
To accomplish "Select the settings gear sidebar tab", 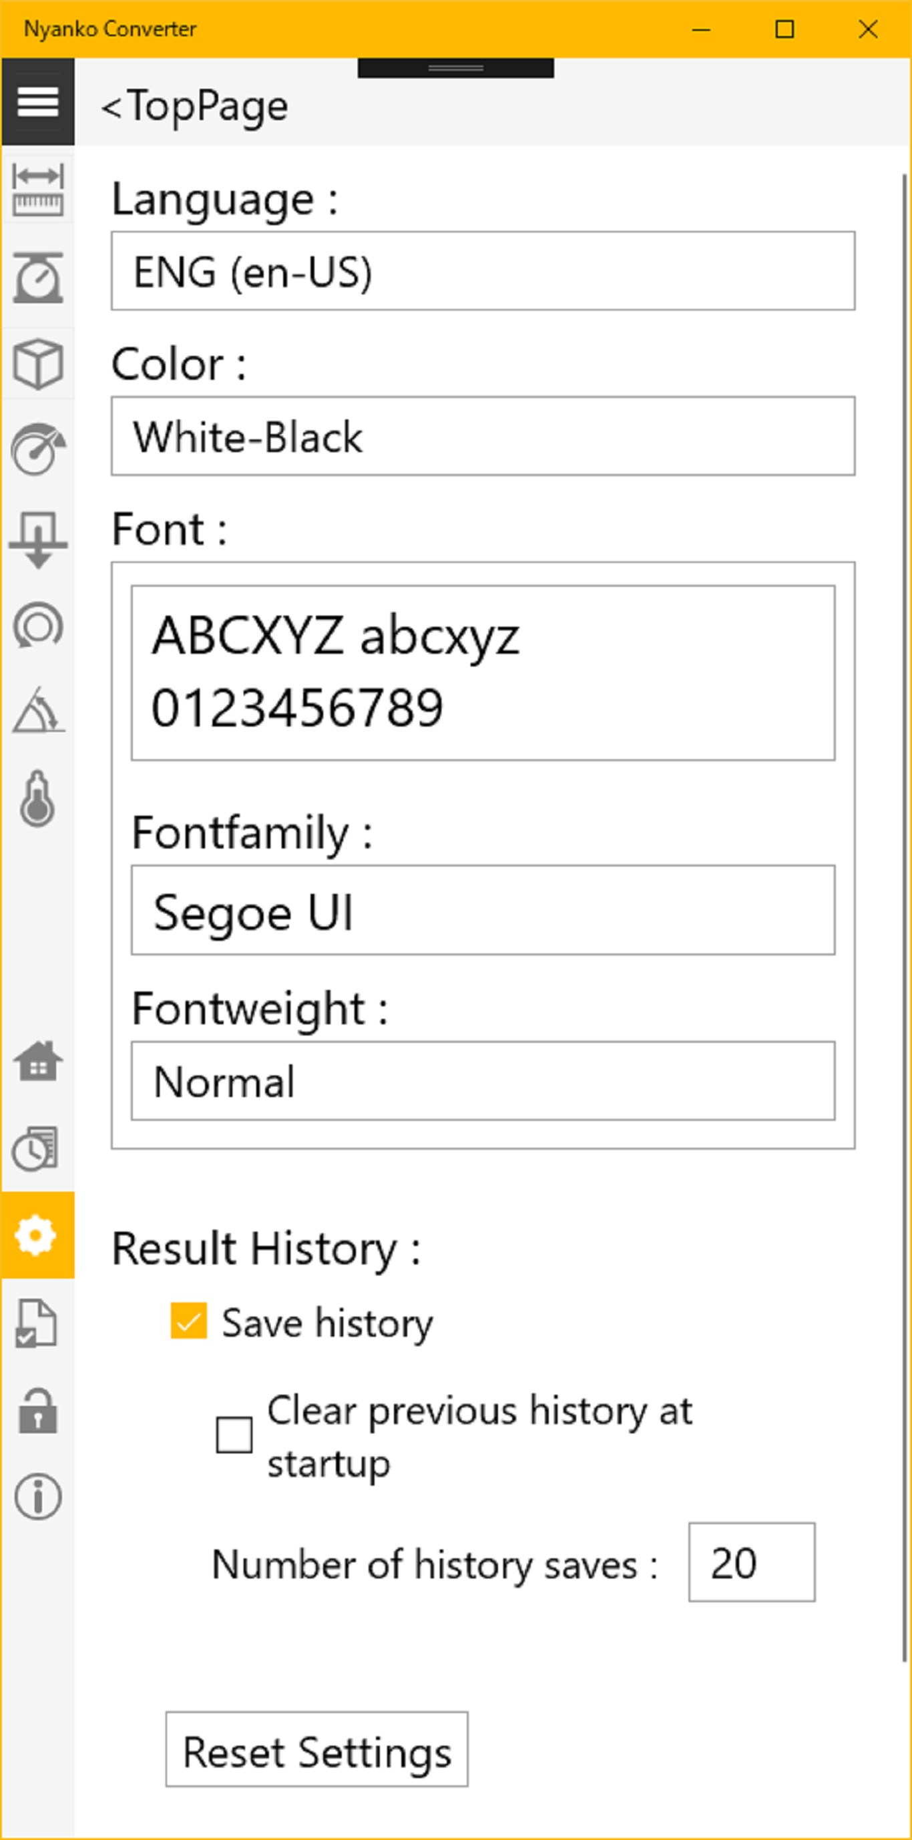I will point(38,1236).
